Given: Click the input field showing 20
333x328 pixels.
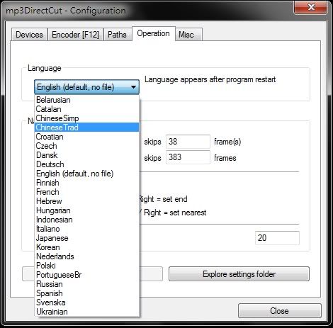Looking at the screenshot, I should 277,238.
